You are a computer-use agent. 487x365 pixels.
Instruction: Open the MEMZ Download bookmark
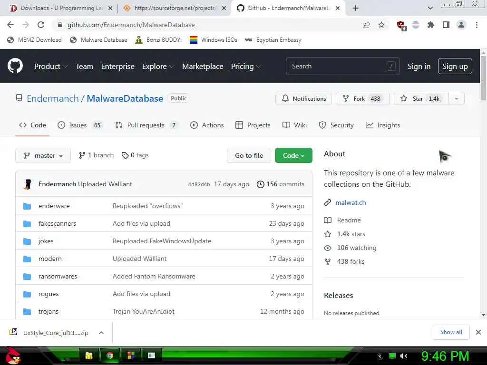coord(34,40)
